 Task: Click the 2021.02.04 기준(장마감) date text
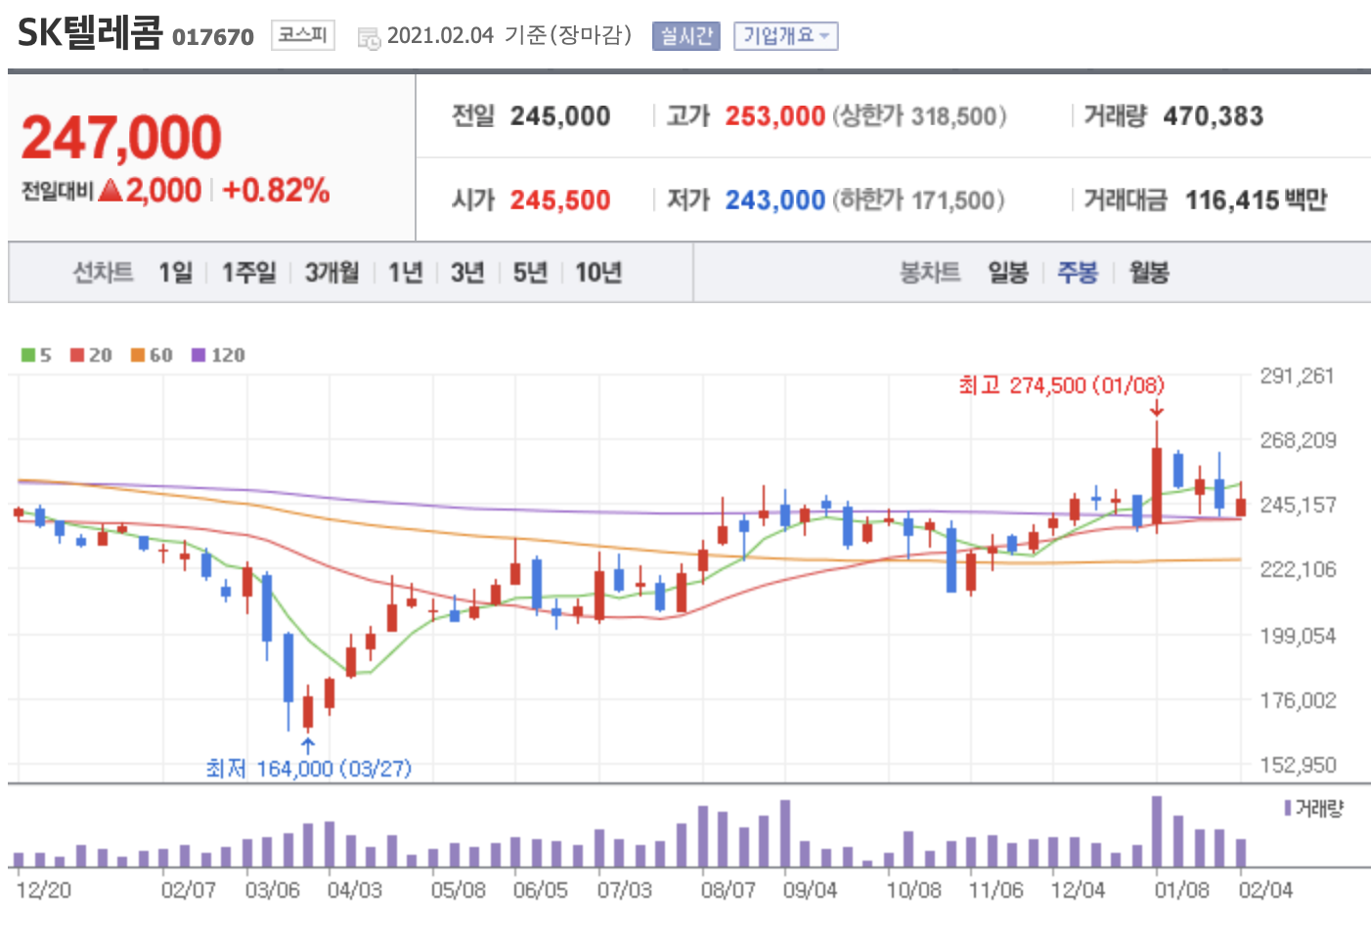click(x=509, y=36)
